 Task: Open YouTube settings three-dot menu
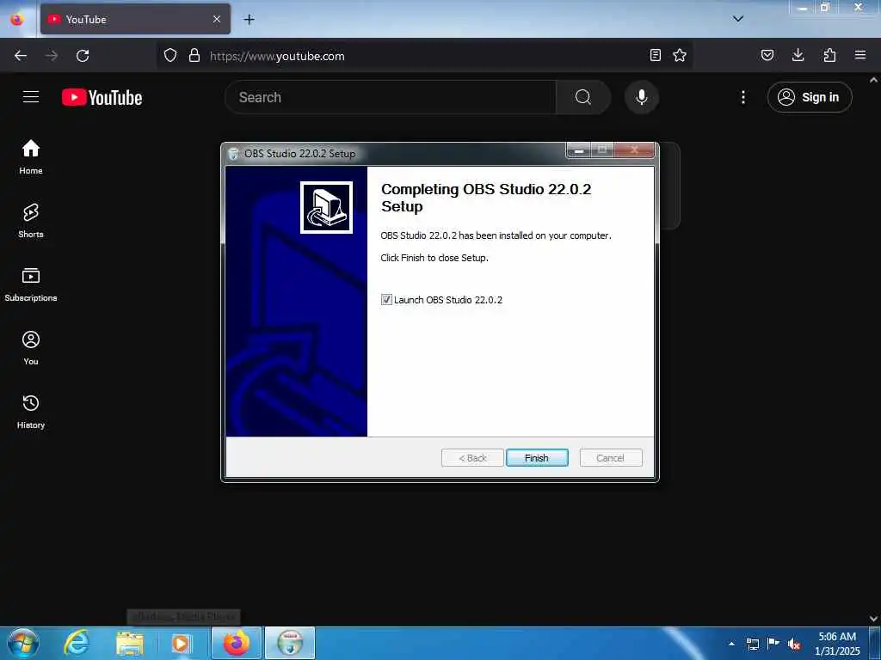742,97
